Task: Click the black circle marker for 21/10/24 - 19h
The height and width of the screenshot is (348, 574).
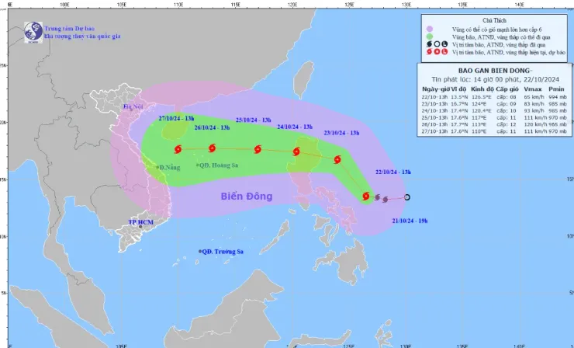Action: (x=407, y=197)
